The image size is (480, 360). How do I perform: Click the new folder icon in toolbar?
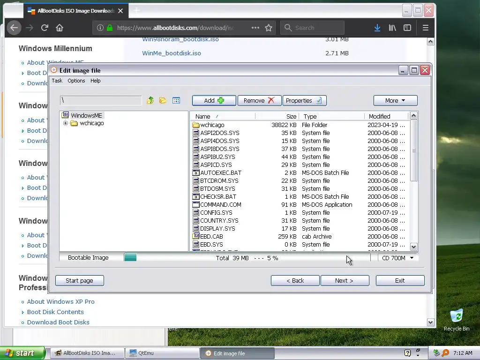[163, 100]
